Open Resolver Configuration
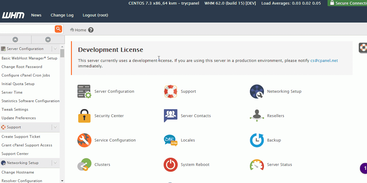Image resolution: width=367 pixels, height=183 pixels. click(x=22, y=181)
